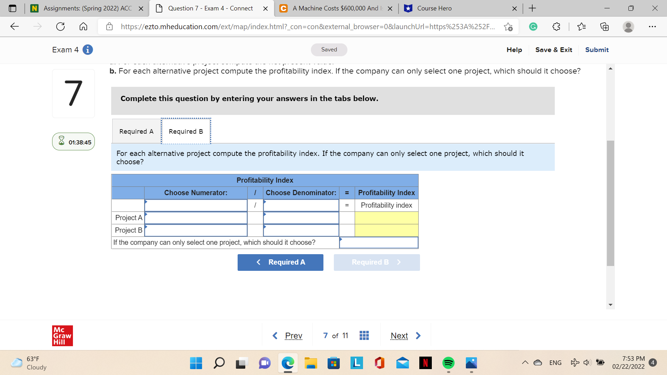The image size is (667, 375).
Task: Click Save & Exit
Action: pos(553,50)
